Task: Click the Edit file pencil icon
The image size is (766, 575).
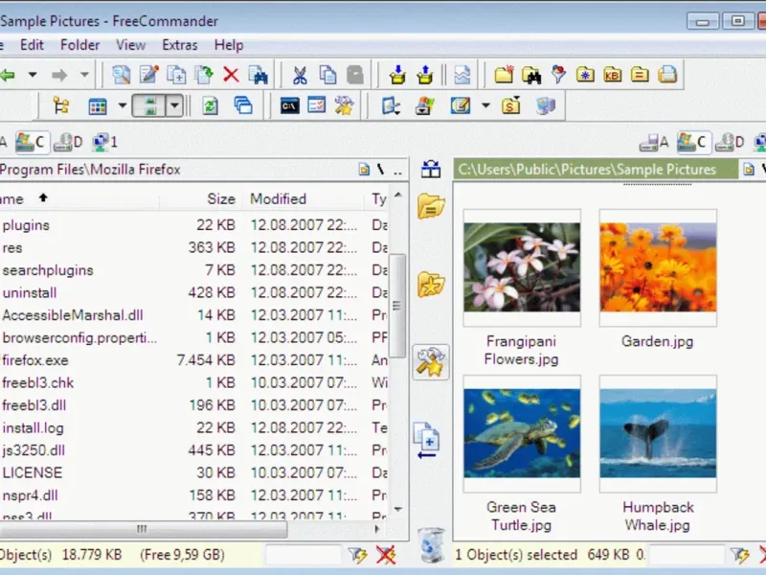Action: coord(148,75)
